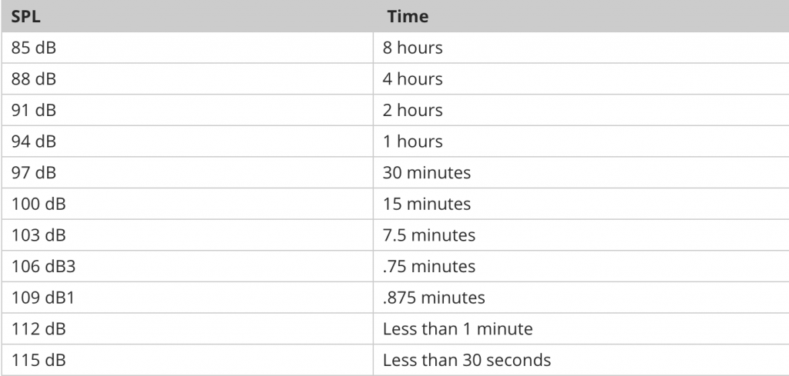
Task: Select the 94 dB cell
Action: [x=34, y=141]
